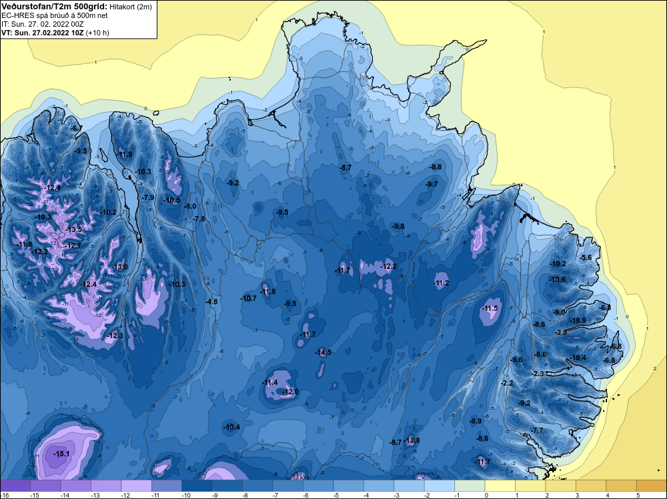Click the legend color swatch starting at -14

point(76,486)
